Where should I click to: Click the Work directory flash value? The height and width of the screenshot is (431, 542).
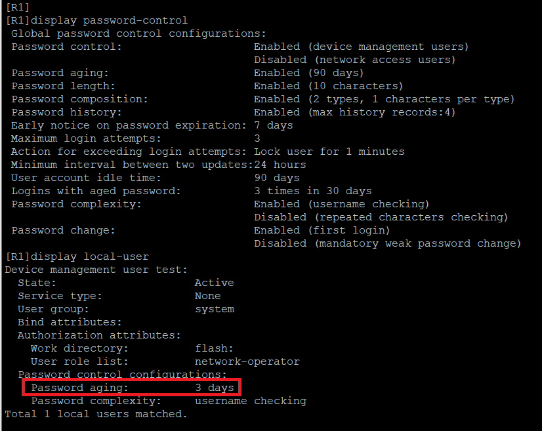pos(214,348)
